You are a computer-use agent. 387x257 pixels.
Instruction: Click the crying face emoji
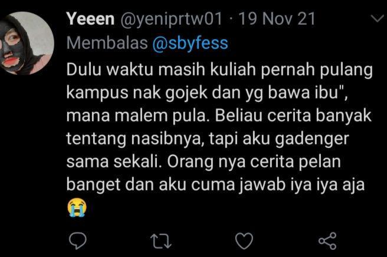[x=77, y=207]
